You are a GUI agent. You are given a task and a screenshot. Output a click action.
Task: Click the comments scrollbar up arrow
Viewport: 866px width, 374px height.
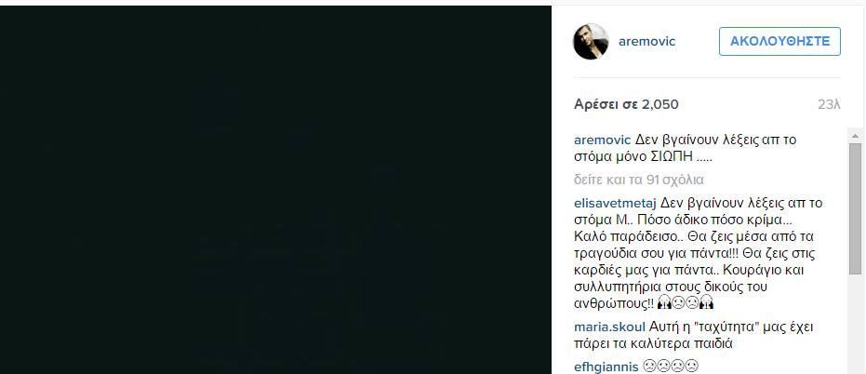(x=855, y=136)
